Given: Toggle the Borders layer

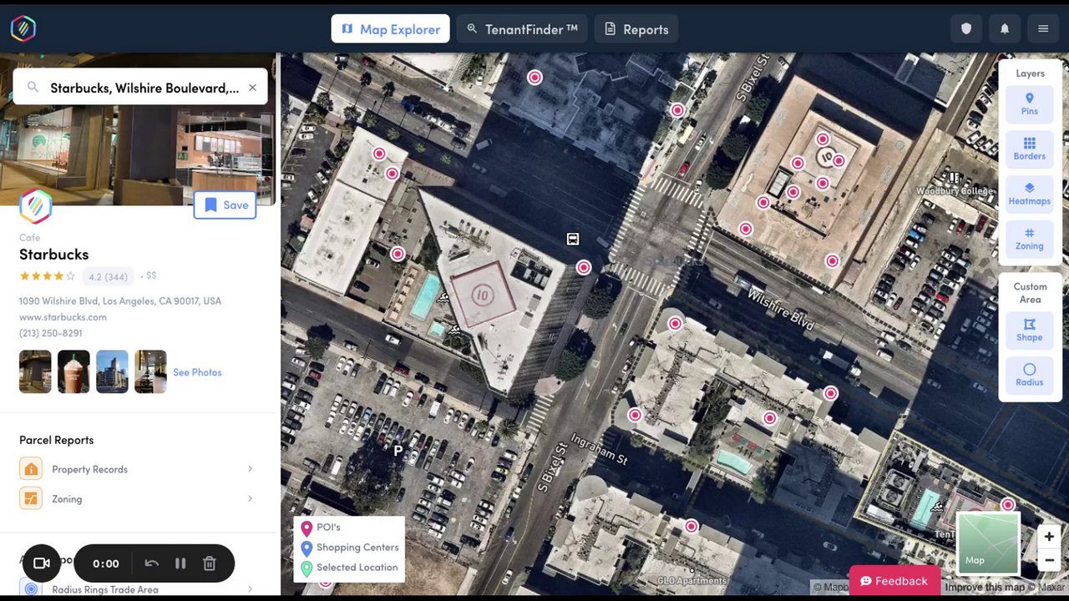Looking at the screenshot, I should pos(1029,149).
